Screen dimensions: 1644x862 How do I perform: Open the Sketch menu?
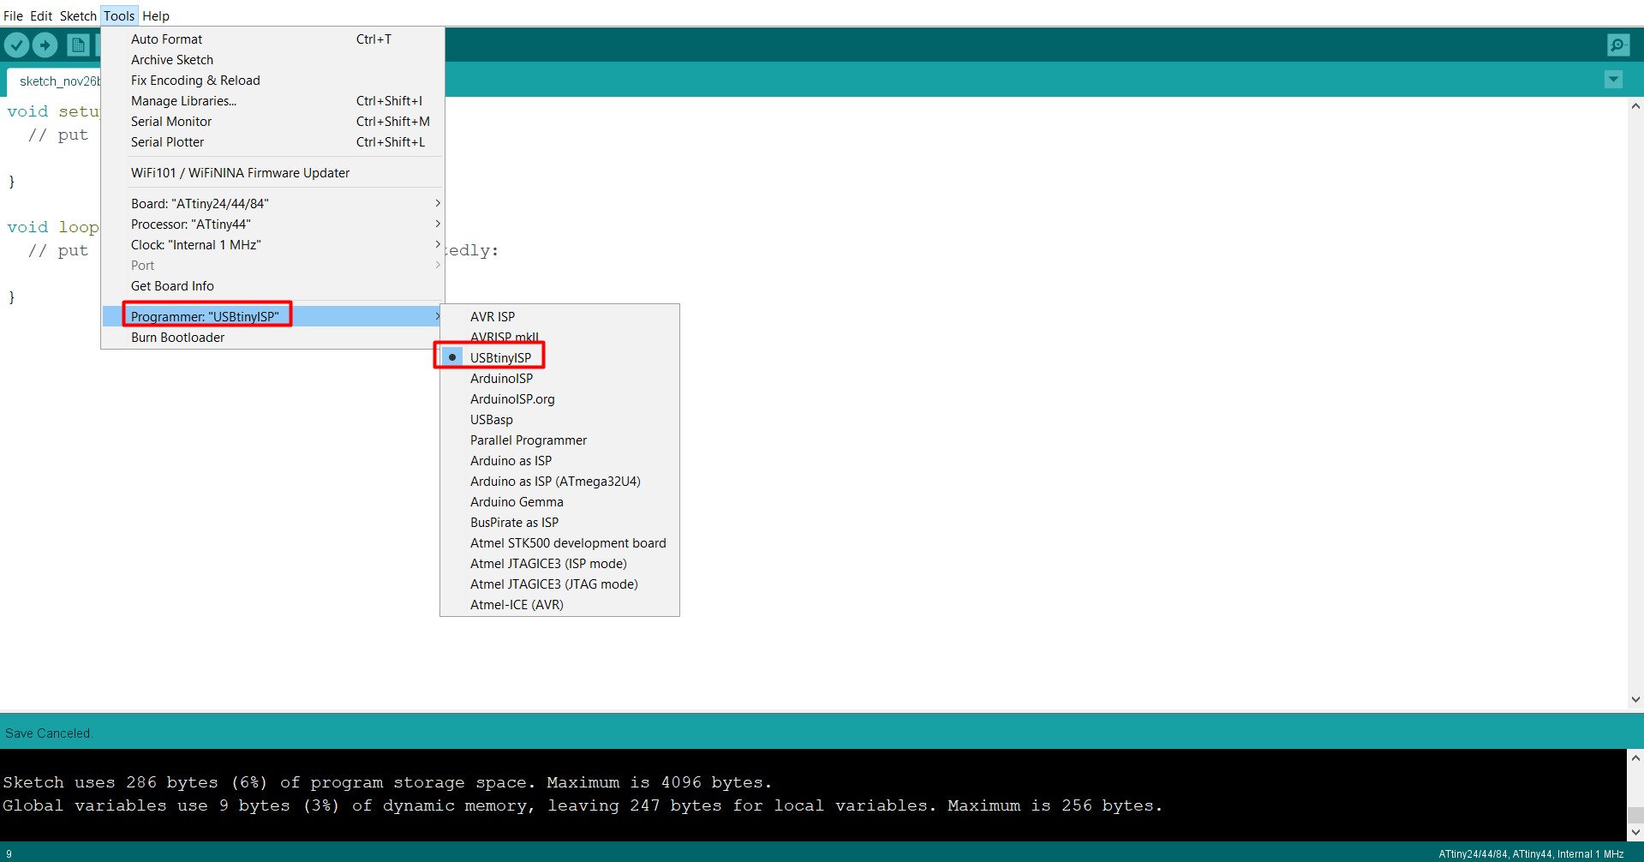78,15
